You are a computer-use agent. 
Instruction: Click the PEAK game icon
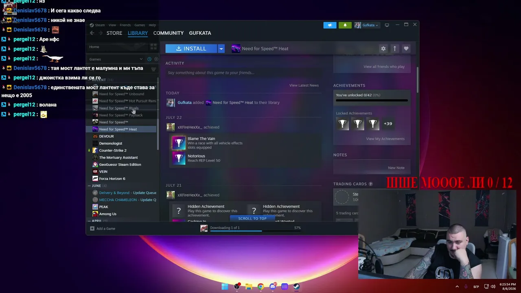pyautogui.click(x=95, y=207)
